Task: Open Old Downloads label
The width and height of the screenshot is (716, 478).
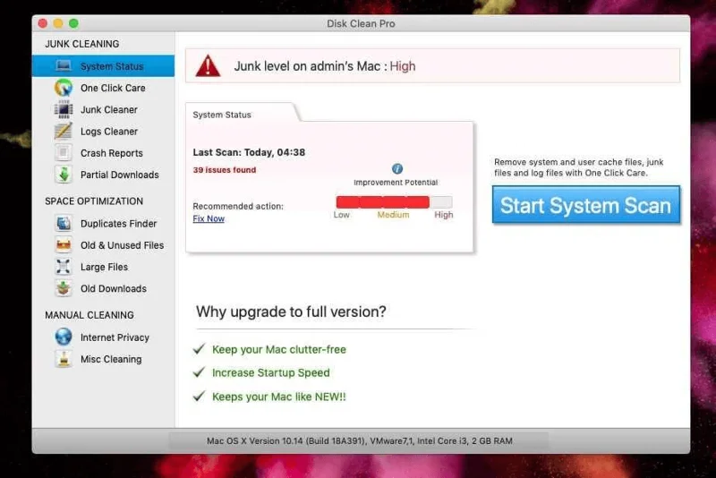Action: [114, 288]
